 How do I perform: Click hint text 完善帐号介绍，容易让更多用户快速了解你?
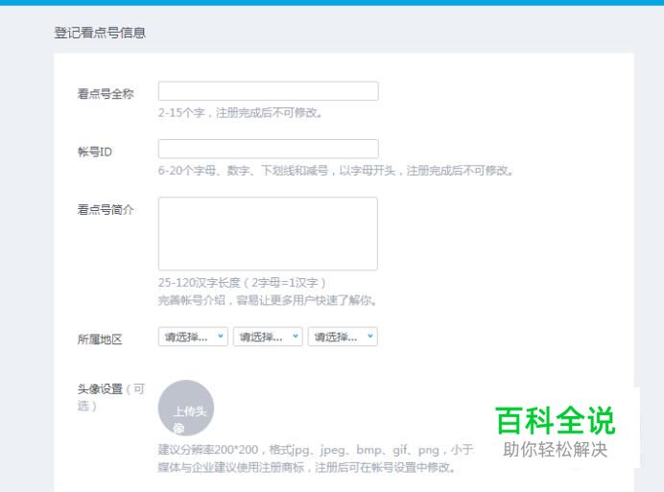point(268,300)
